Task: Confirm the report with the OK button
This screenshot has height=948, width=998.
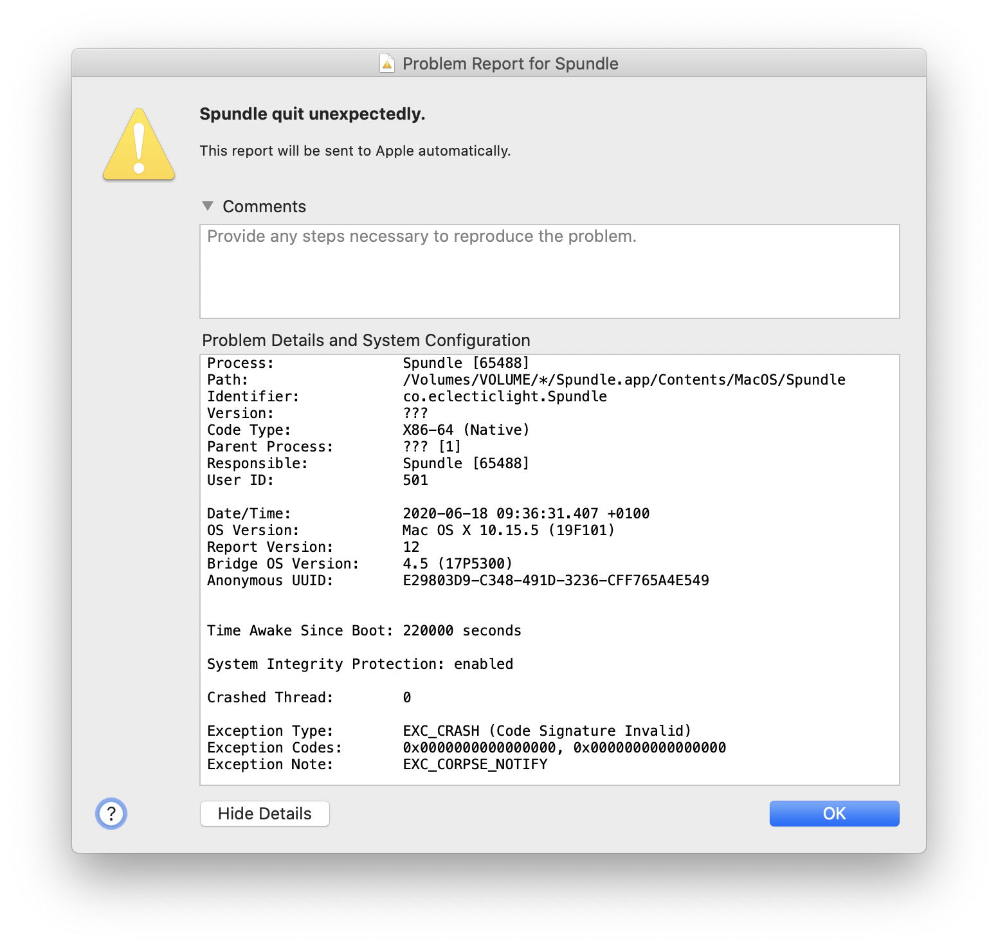Action: (834, 814)
